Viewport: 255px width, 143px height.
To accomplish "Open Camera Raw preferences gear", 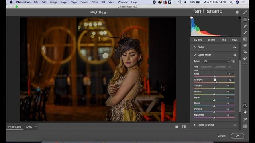I will (237, 12).
